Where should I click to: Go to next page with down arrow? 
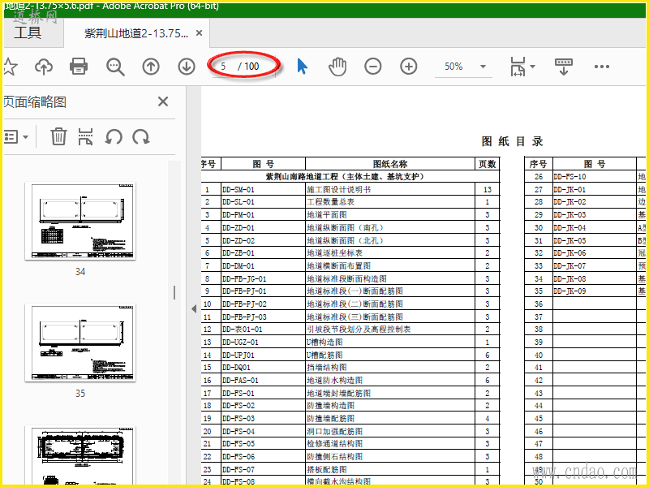pos(187,67)
